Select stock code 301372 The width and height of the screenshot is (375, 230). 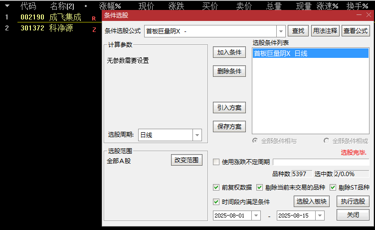pos(32,28)
